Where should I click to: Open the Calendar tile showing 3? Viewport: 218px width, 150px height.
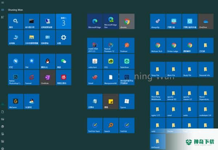point(64,21)
